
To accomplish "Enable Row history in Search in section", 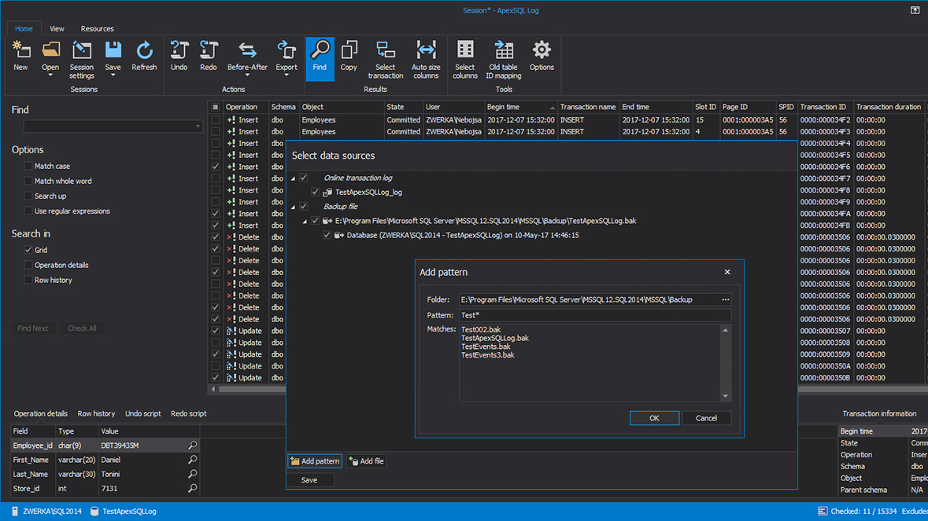I will pyautogui.click(x=29, y=280).
